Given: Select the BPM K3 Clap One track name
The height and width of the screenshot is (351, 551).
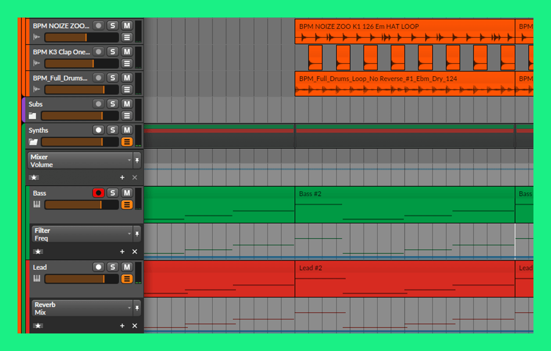Looking at the screenshot, I should tap(61, 52).
